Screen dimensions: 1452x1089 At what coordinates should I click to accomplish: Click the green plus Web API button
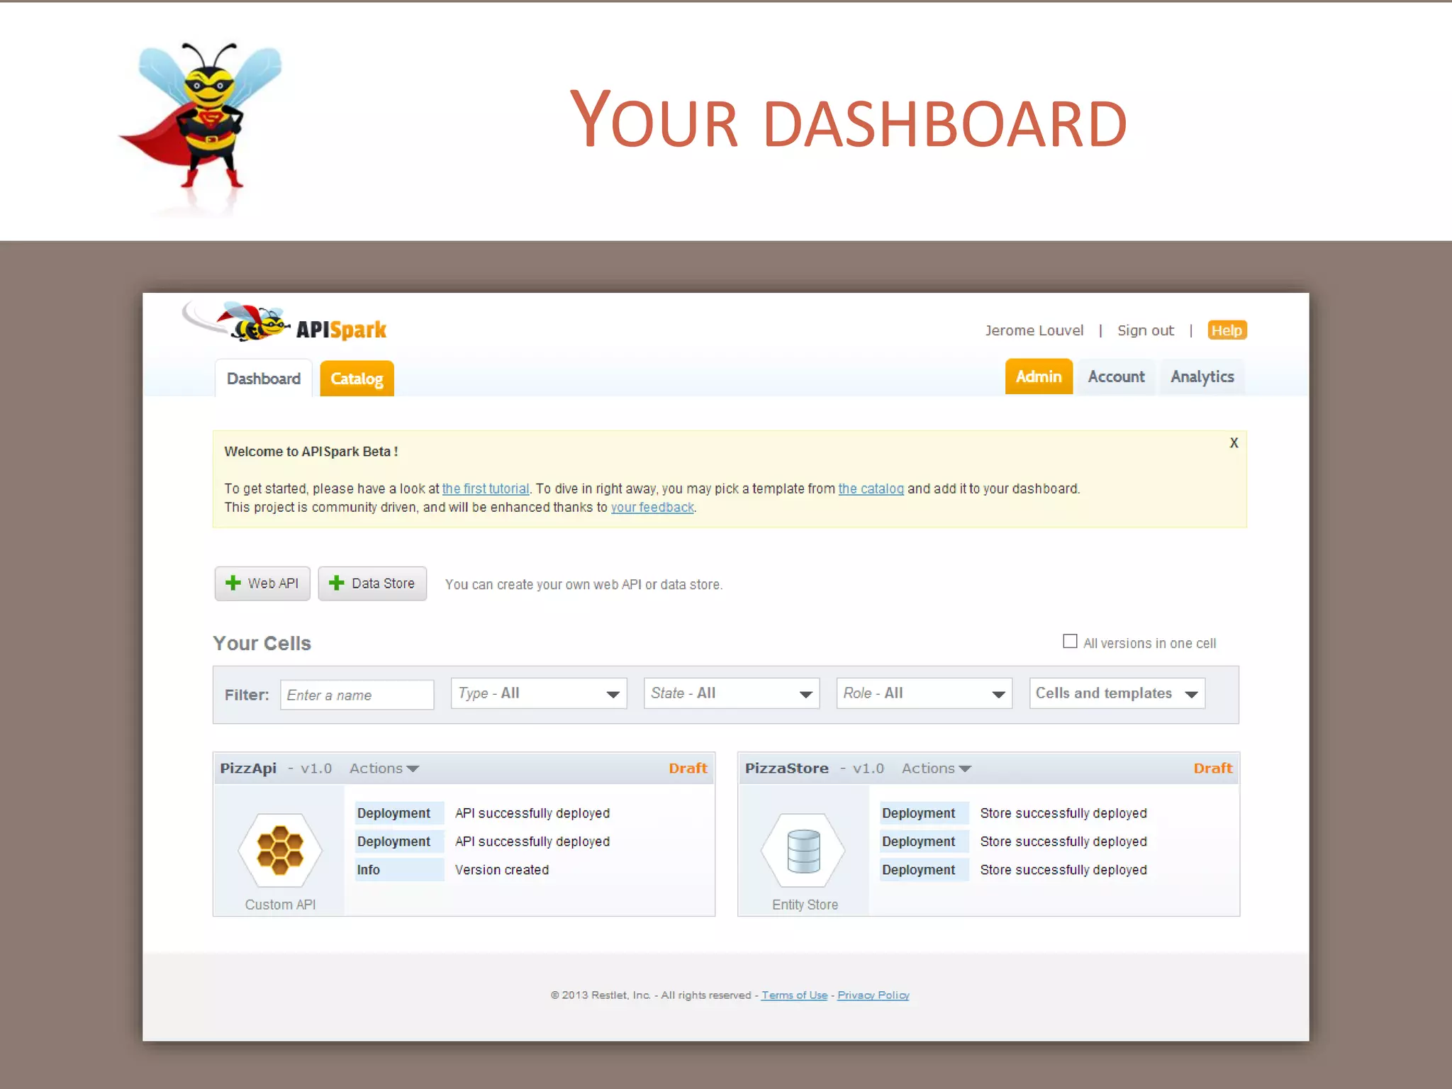(x=262, y=583)
